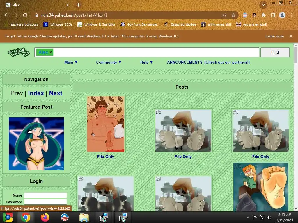Viewport: 298px width, 223px height.
Task: Show hidden tray icons arrow
Action: 248,217
